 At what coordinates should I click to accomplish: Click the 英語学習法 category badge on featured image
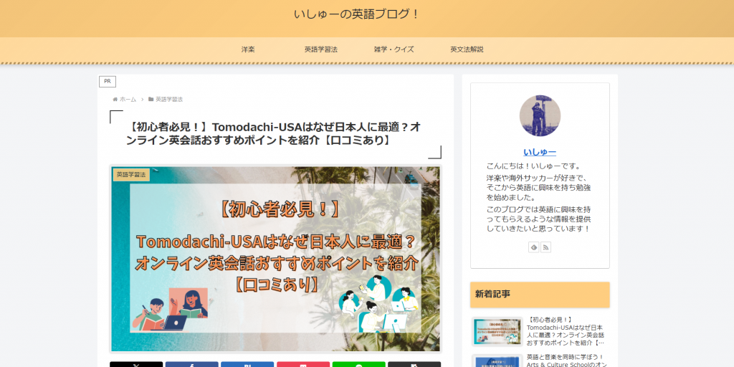pos(131,175)
